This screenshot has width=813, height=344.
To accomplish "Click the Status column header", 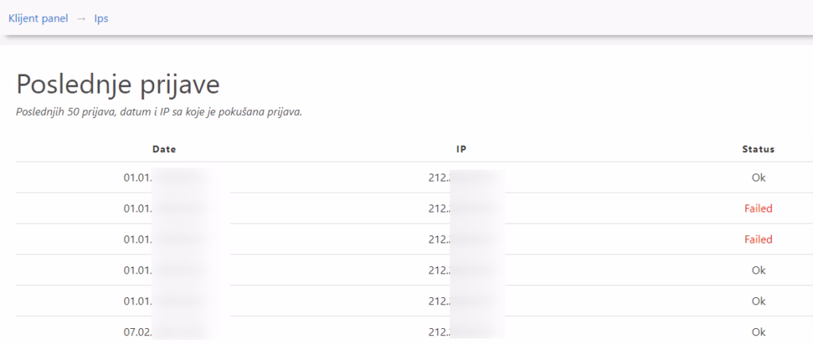I will 758,150.
